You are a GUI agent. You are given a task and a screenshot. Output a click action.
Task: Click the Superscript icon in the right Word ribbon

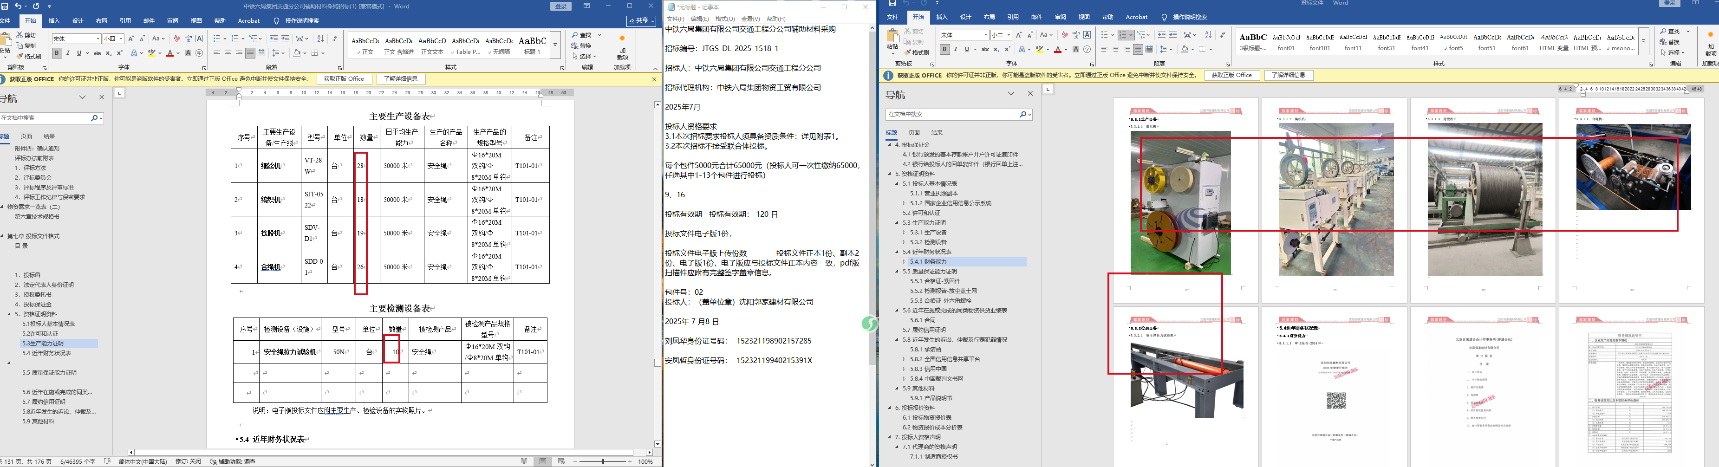coord(1008,49)
